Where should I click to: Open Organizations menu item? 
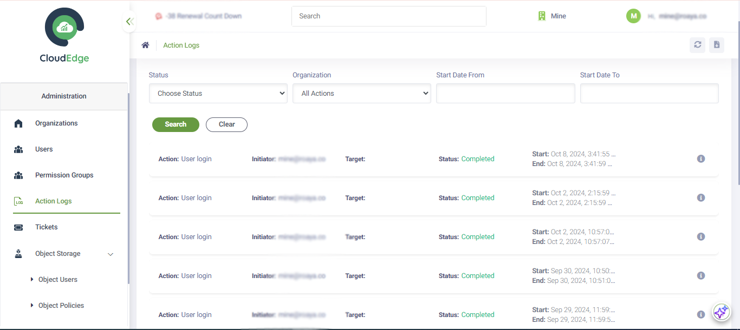[56, 123]
